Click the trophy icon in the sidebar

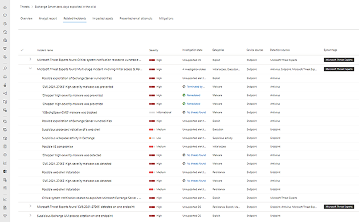[x=5, y=49]
